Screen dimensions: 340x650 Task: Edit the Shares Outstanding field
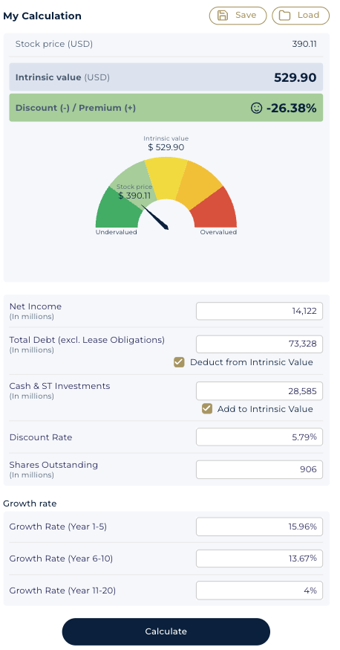click(x=259, y=469)
